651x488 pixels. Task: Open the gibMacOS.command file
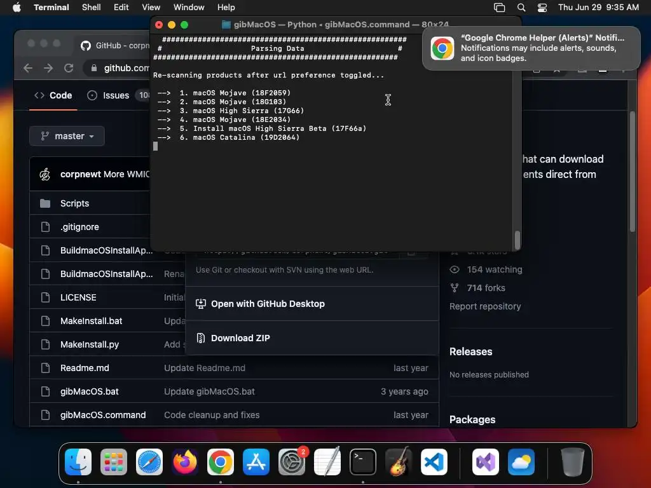tap(103, 415)
